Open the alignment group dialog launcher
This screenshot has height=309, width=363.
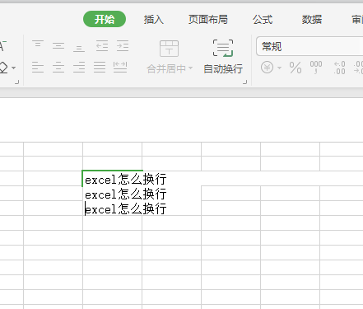[245, 82]
